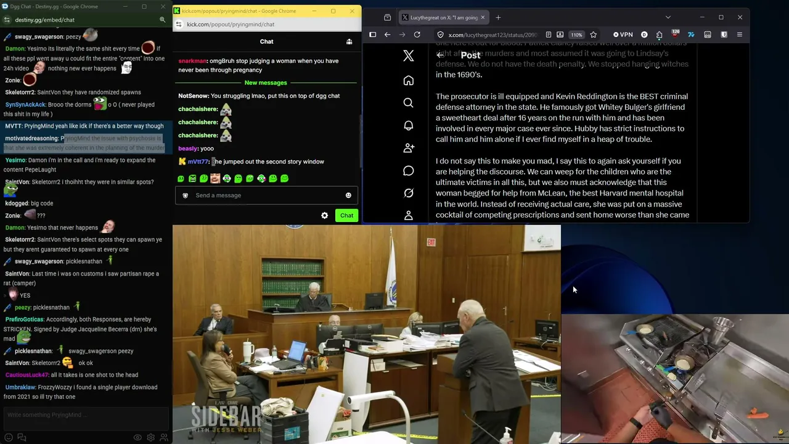Viewport: 789px width, 444px height.
Task: View site info icon in Kick address bar
Action: 179,25
